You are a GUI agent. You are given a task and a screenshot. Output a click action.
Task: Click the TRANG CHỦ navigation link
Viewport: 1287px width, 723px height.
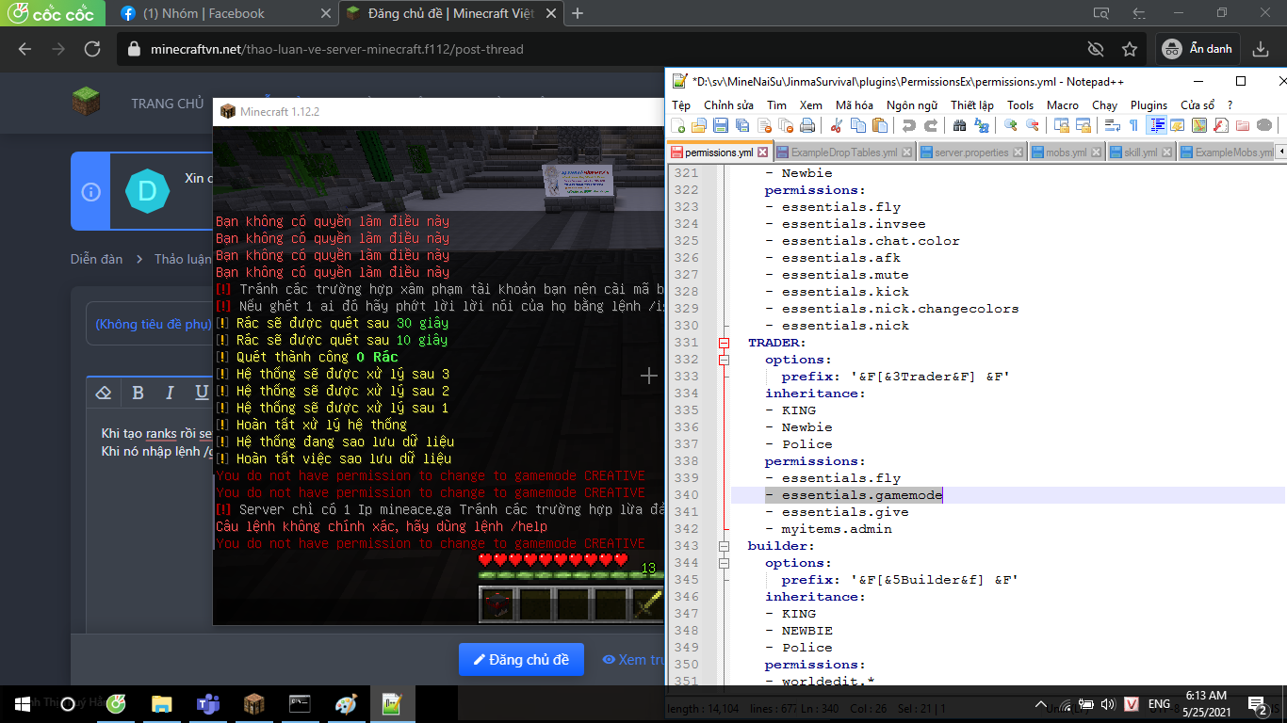click(x=167, y=104)
